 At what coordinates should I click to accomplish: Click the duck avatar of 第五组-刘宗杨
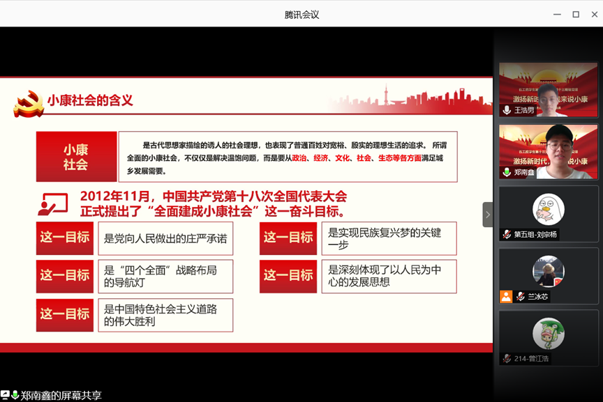coord(548,209)
